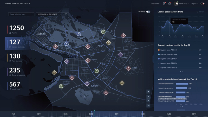
Task: Click the 08/06 date on the timeline
Action: [x=169, y=114]
